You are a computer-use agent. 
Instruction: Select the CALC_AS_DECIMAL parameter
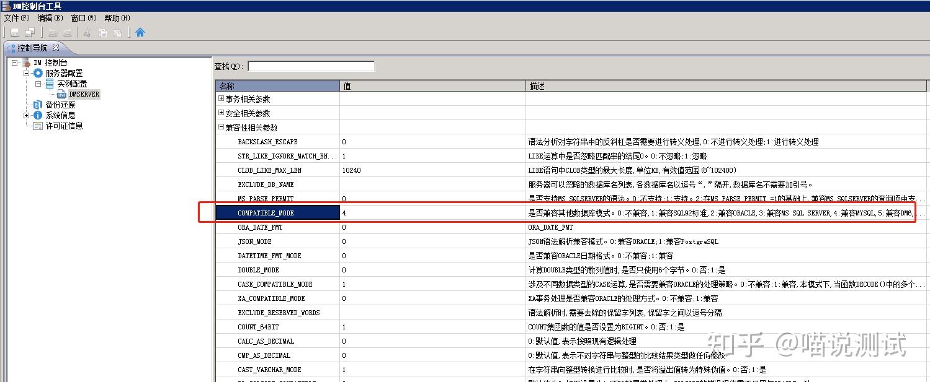coord(266,341)
